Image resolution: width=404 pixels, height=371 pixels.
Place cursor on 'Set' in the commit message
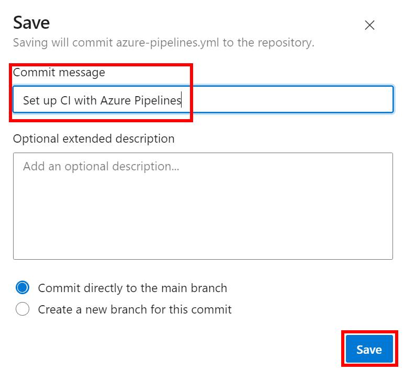pyautogui.click(x=31, y=100)
